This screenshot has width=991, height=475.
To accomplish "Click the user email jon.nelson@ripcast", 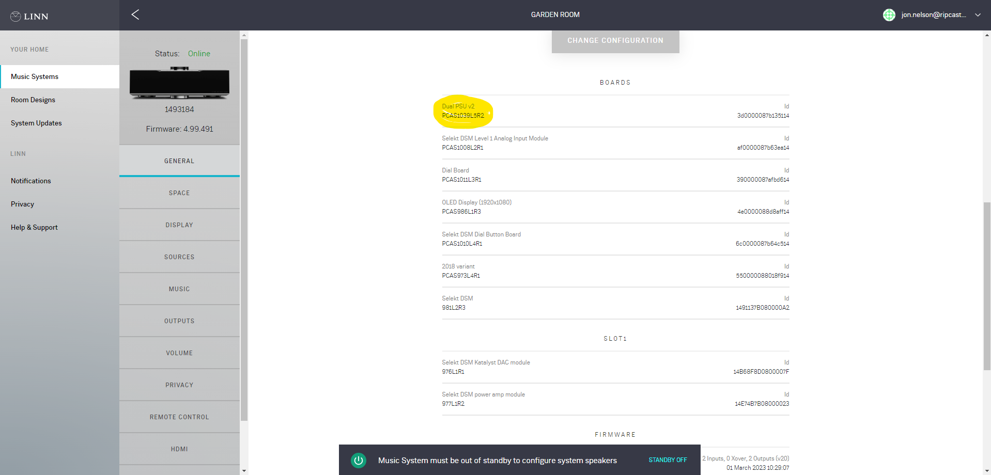I will pos(933,15).
